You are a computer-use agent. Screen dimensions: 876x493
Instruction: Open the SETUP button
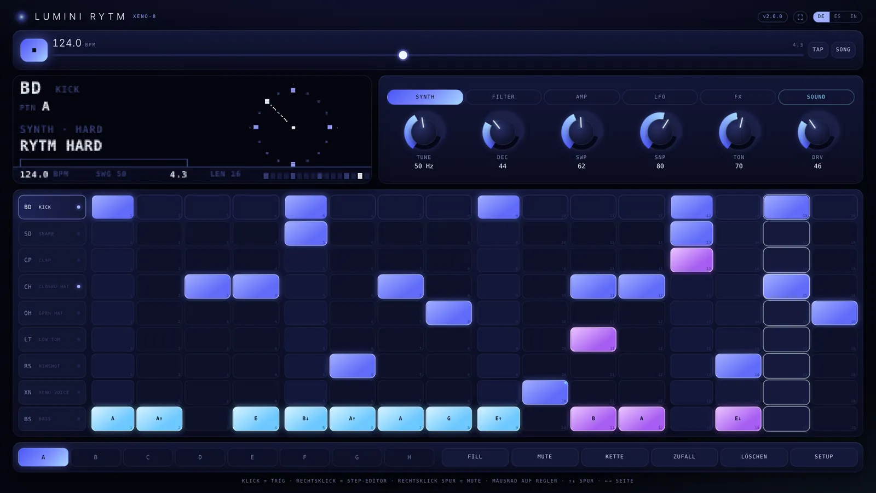(823, 457)
